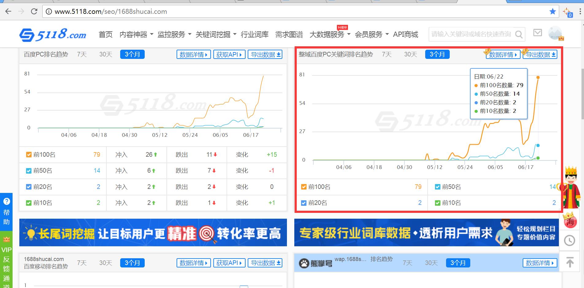Click the browser back arrow
This screenshot has width=584, height=288.
[x=8, y=12]
